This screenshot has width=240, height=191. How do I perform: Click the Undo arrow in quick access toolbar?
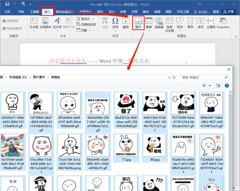[x=14, y=4]
